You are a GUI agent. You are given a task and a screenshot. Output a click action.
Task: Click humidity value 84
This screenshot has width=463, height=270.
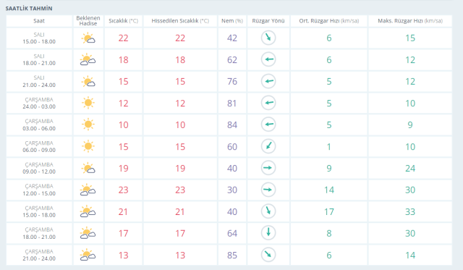click(232, 125)
